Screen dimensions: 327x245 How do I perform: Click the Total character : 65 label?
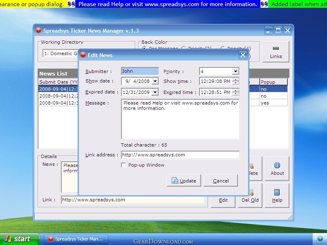point(144,145)
